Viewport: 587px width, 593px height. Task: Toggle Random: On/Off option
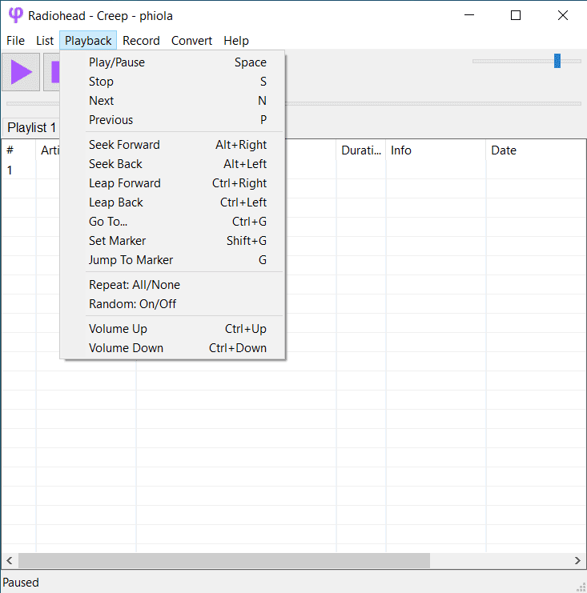[x=173, y=304]
